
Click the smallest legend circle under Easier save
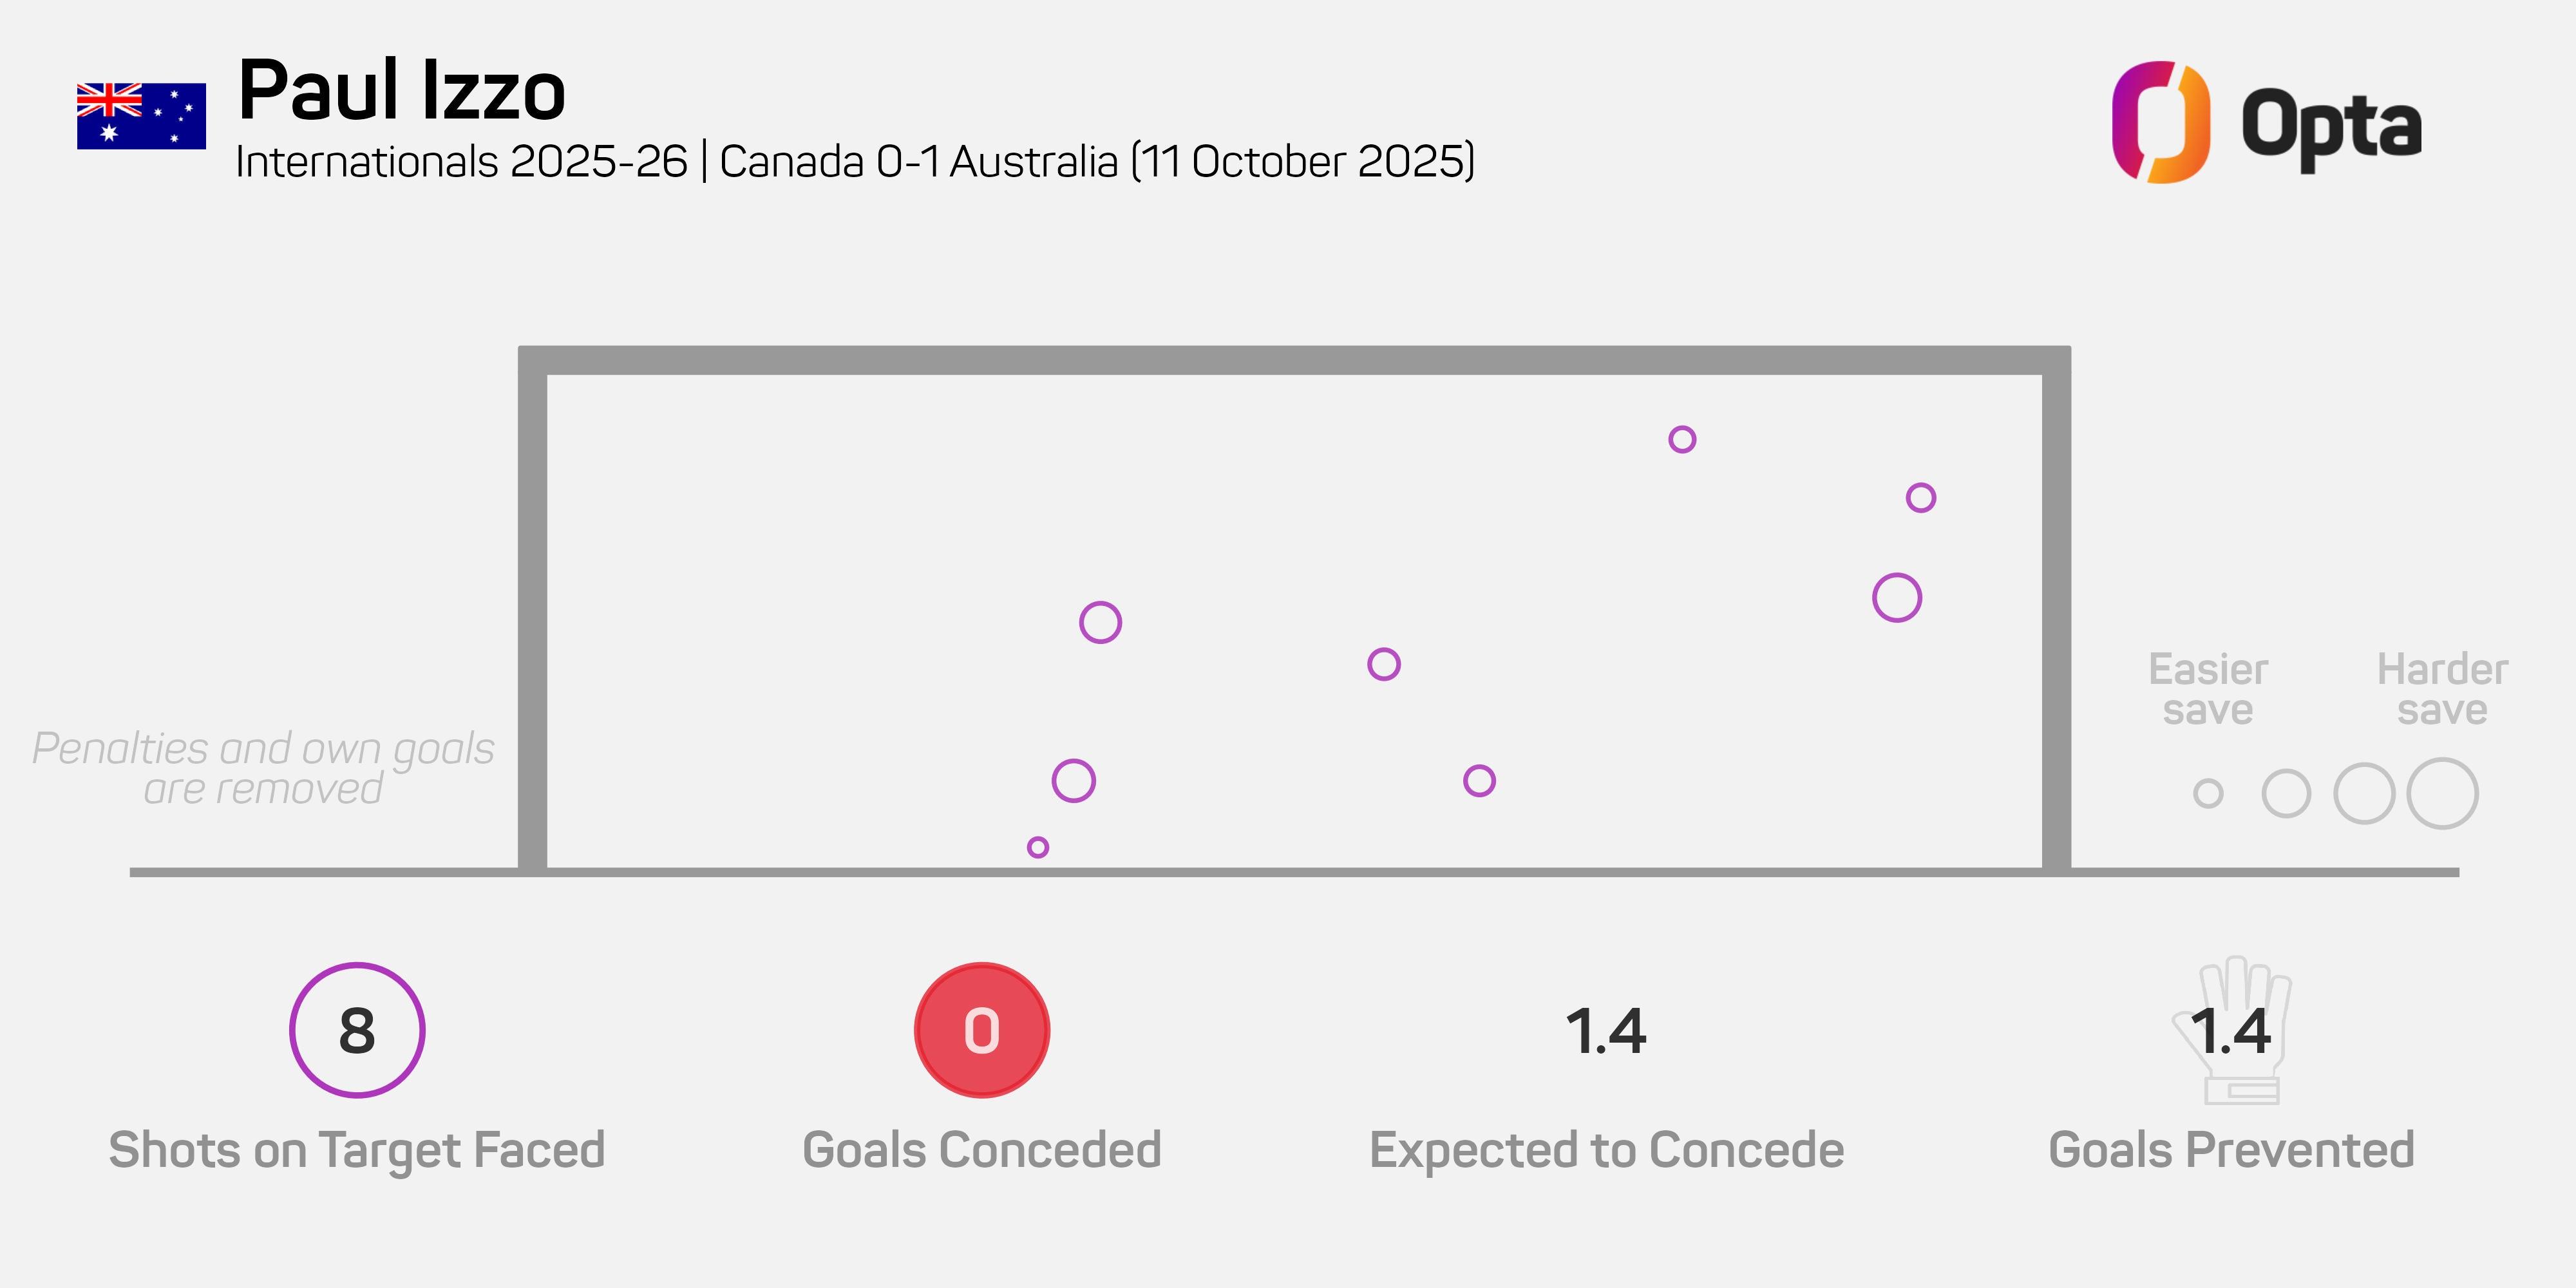click(x=2208, y=794)
